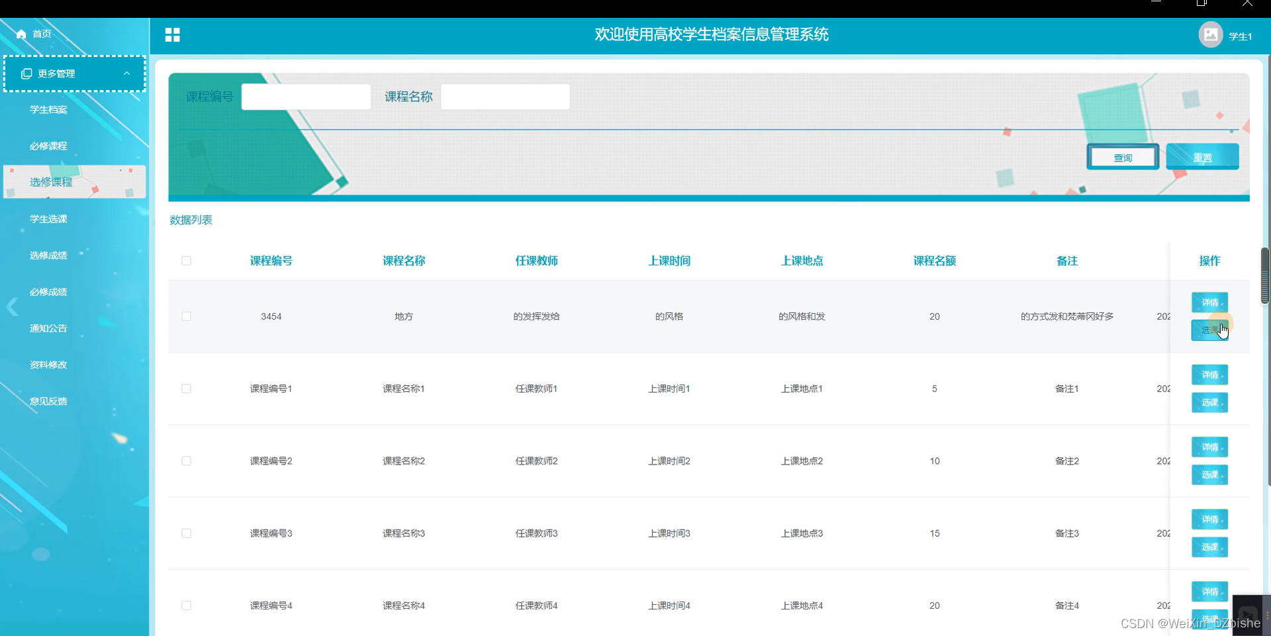Open 必修成绩 in the sidebar
1271x636 pixels.
tap(48, 292)
